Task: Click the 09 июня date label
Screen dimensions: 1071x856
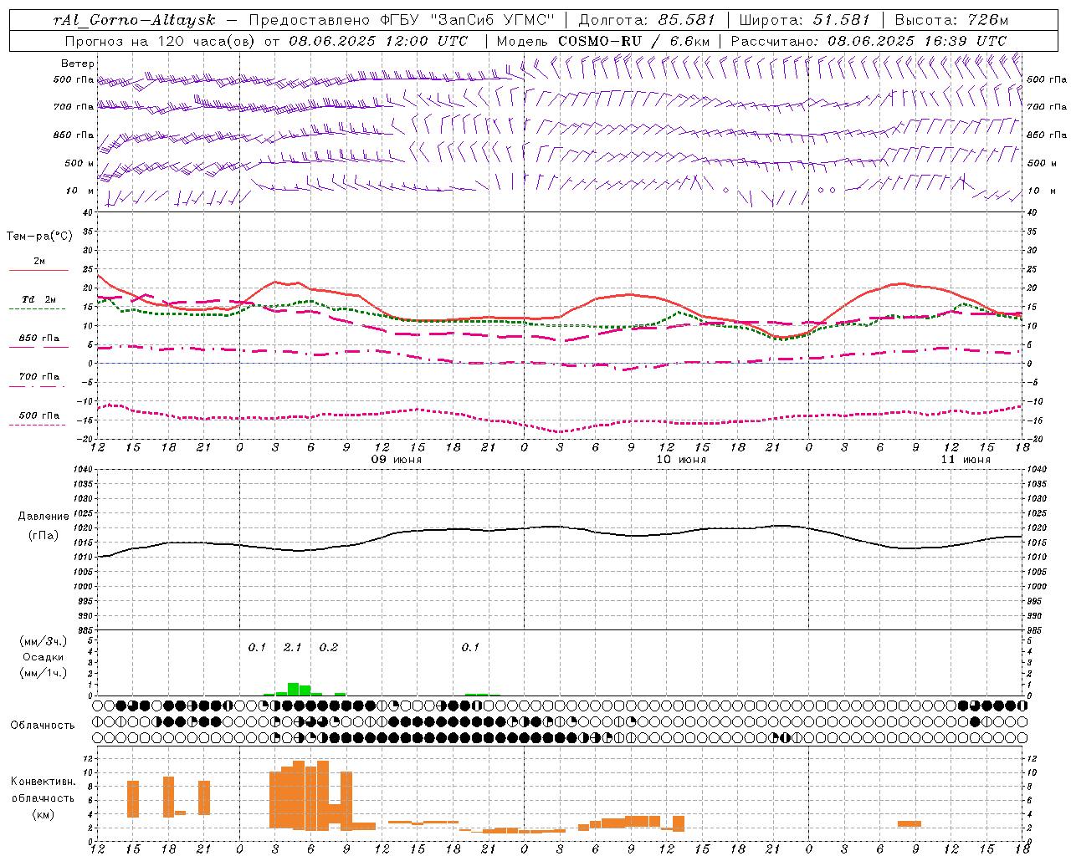Action: click(397, 460)
